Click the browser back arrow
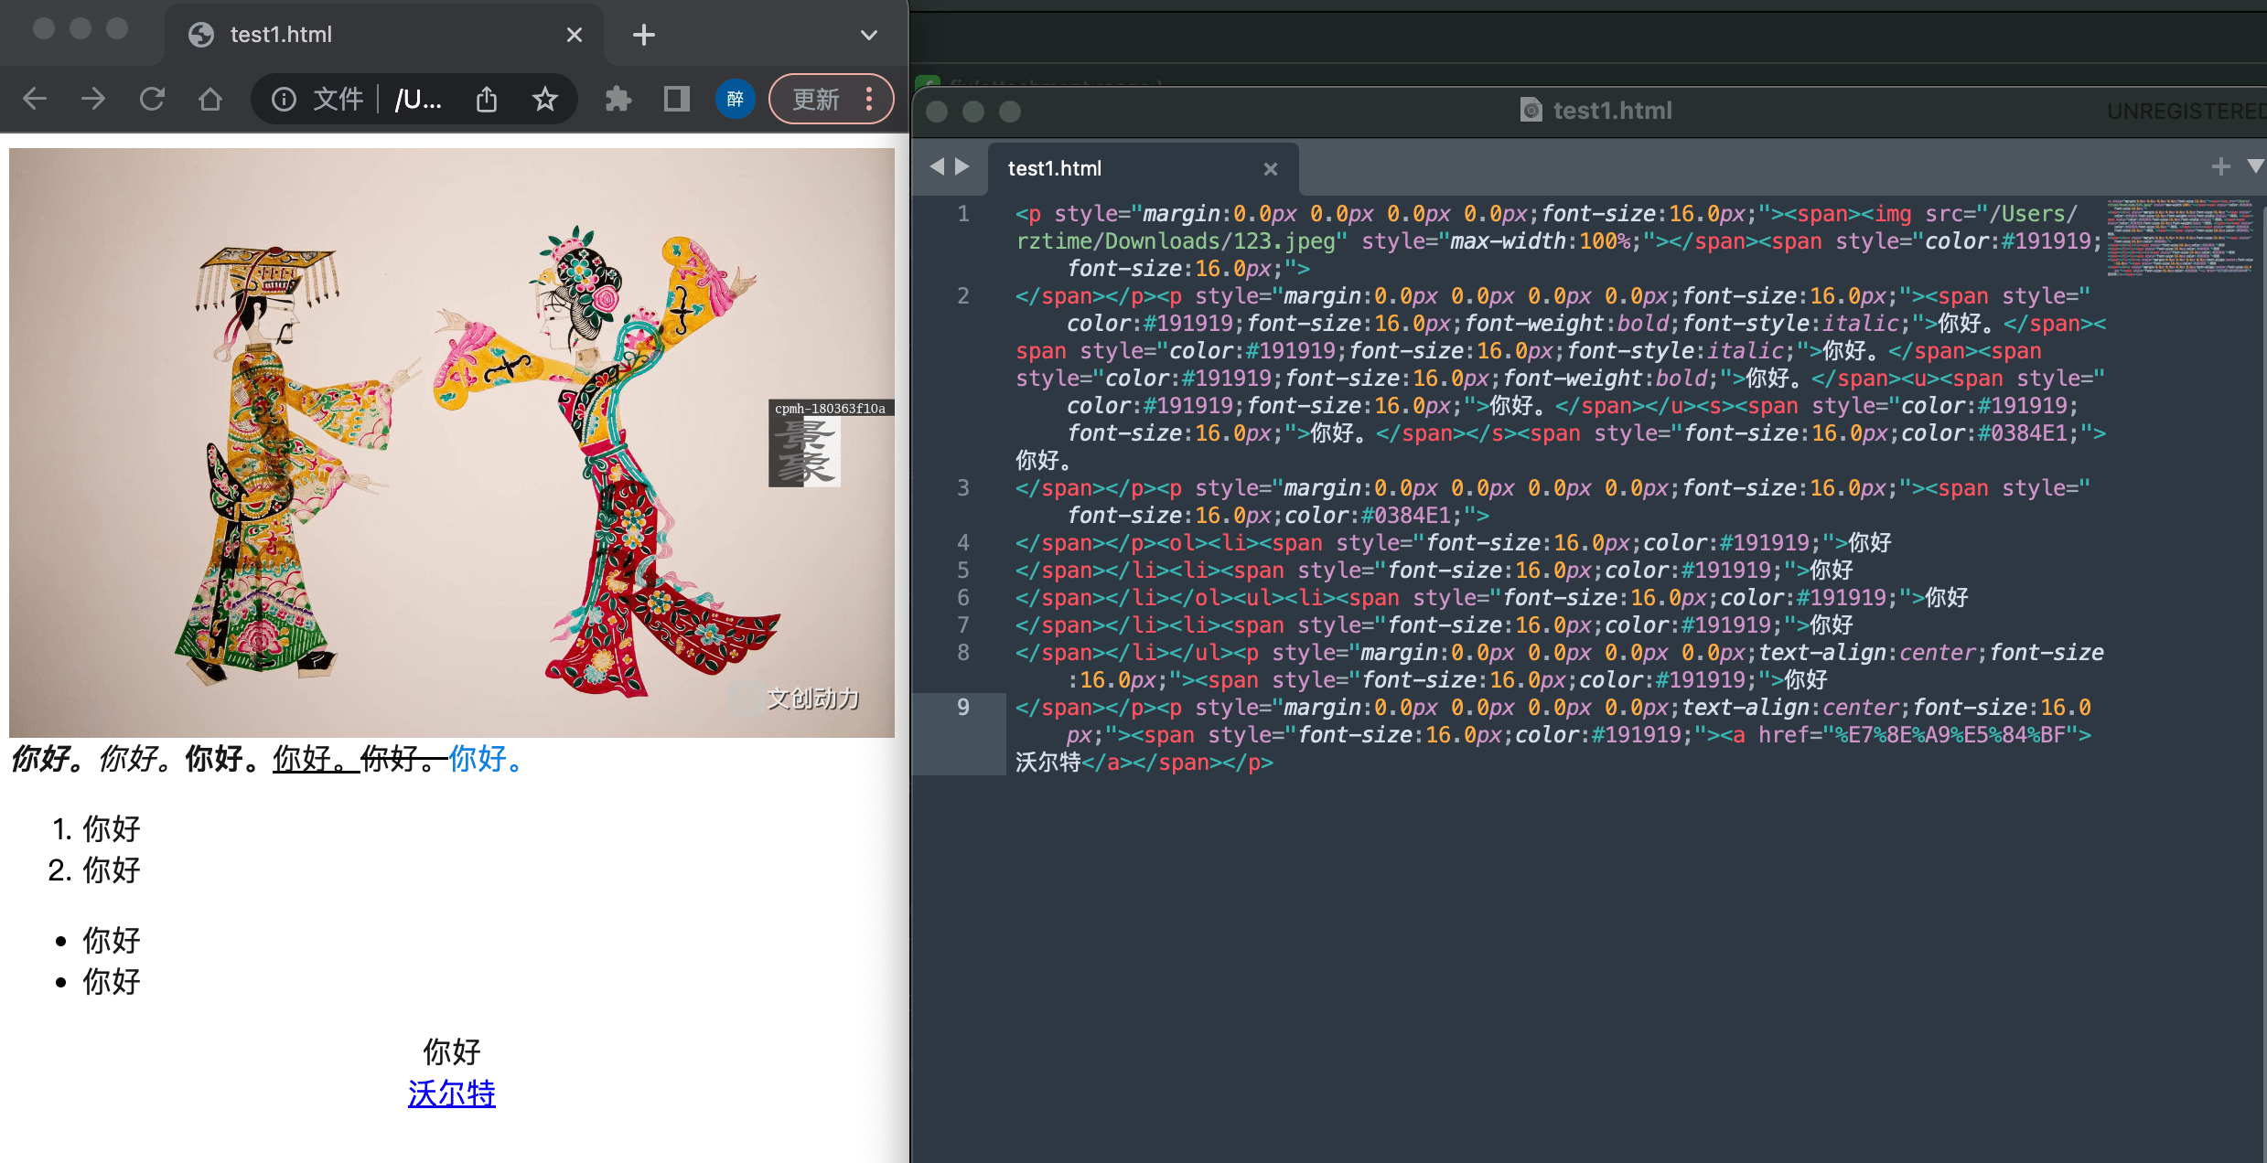This screenshot has height=1163, width=2267. pos(35,99)
